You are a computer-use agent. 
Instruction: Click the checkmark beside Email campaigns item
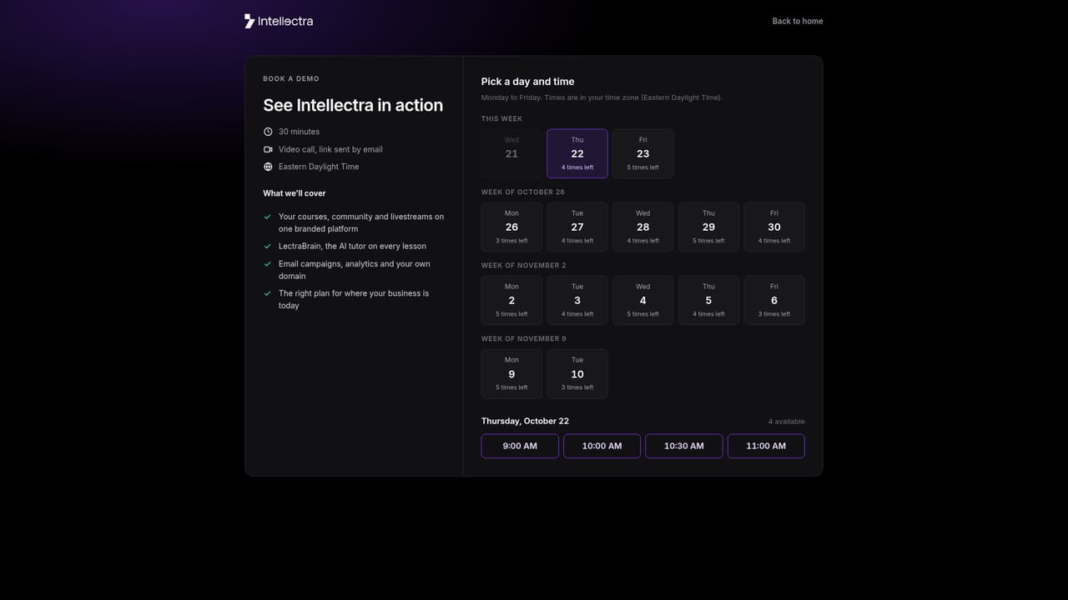tap(268, 264)
